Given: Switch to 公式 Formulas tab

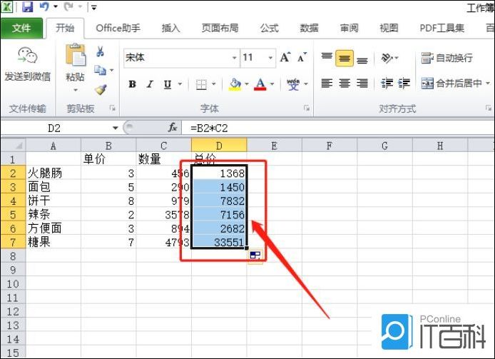Looking at the screenshot, I should click(270, 28).
